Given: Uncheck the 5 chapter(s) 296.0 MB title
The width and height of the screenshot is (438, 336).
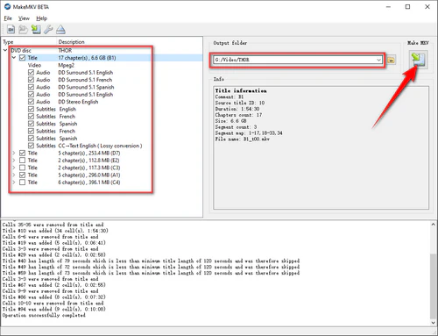Looking at the screenshot, I should [23, 175].
